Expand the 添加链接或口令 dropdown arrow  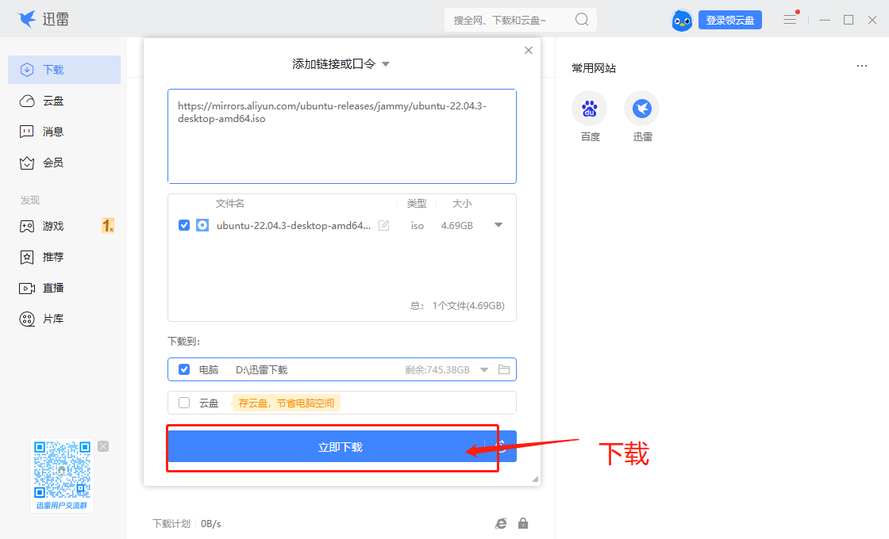386,64
